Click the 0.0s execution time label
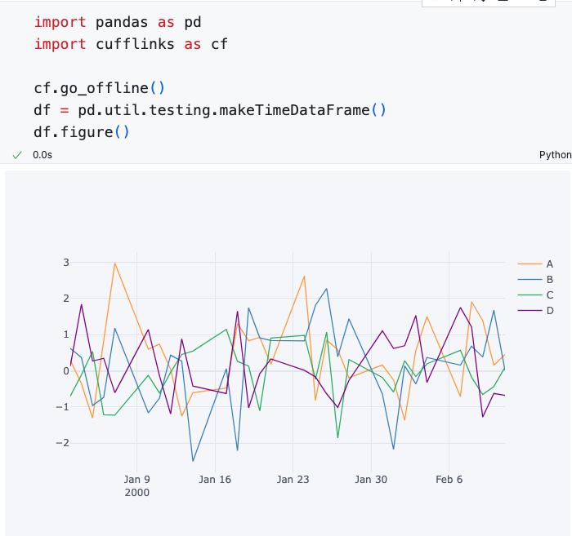This screenshot has width=572, height=536. [x=42, y=155]
